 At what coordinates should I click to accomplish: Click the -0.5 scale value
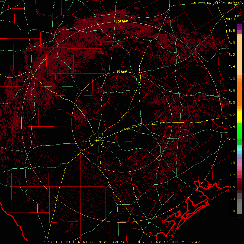(231, 187)
